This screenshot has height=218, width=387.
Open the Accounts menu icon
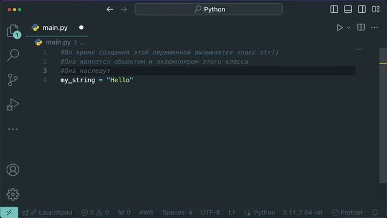click(x=13, y=170)
